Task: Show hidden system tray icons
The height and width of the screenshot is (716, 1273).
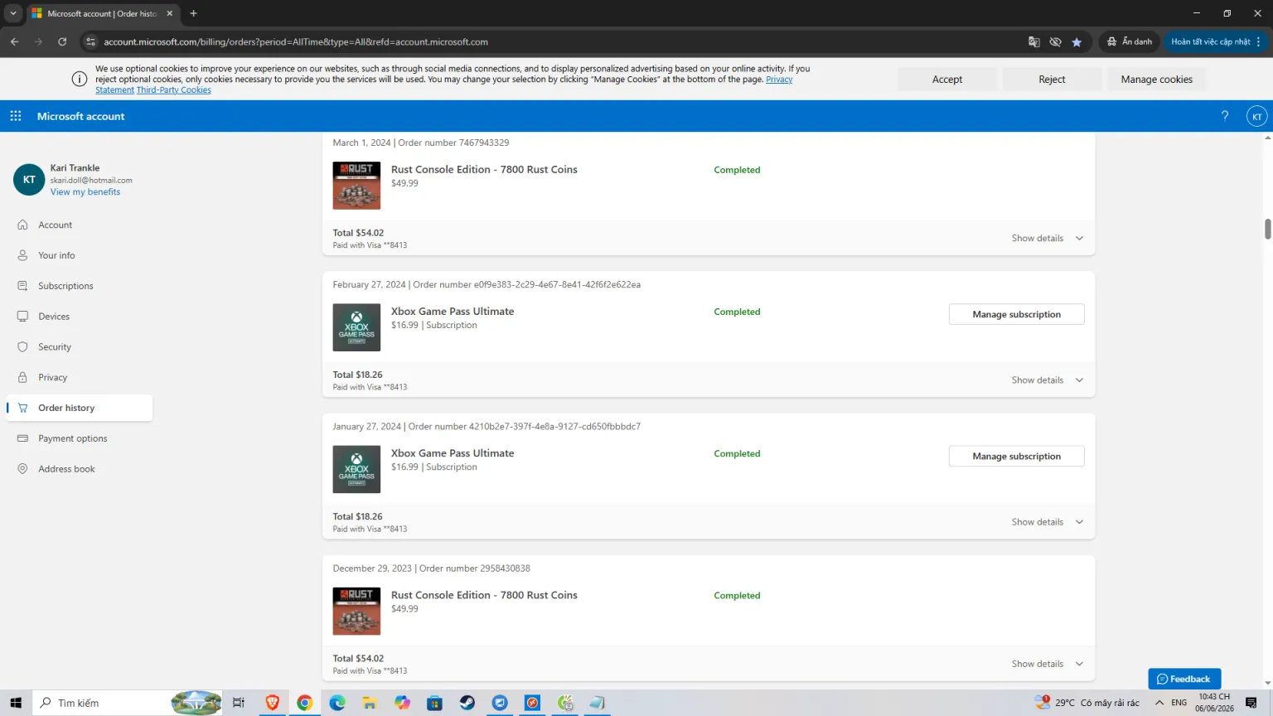Action: (1159, 703)
